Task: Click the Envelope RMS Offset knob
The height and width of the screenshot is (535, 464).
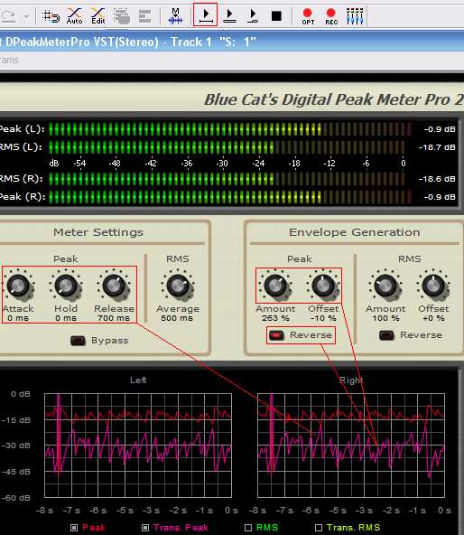Action: point(433,286)
